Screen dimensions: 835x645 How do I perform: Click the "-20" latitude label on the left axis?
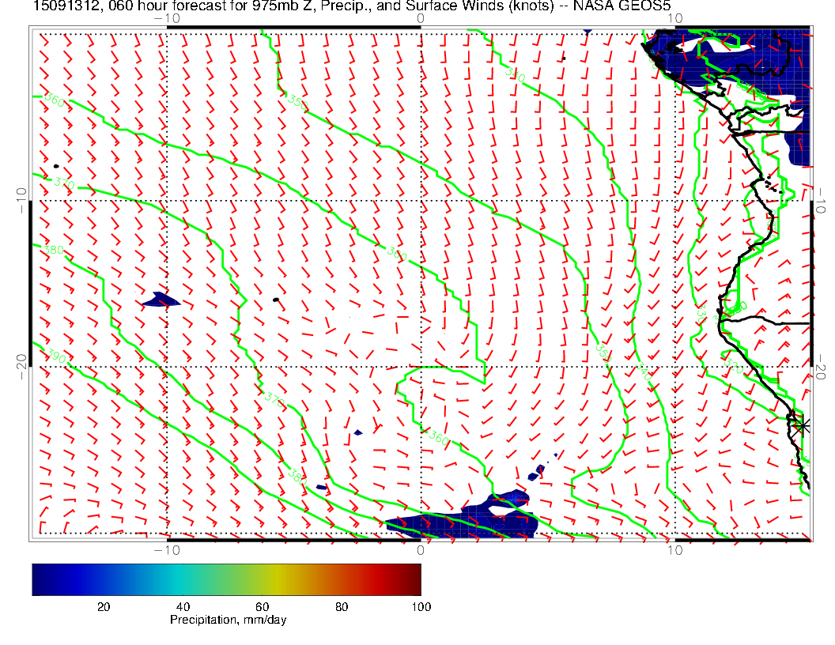click(x=21, y=367)
